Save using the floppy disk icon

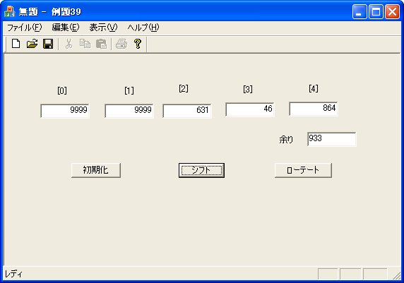(48, 44)
